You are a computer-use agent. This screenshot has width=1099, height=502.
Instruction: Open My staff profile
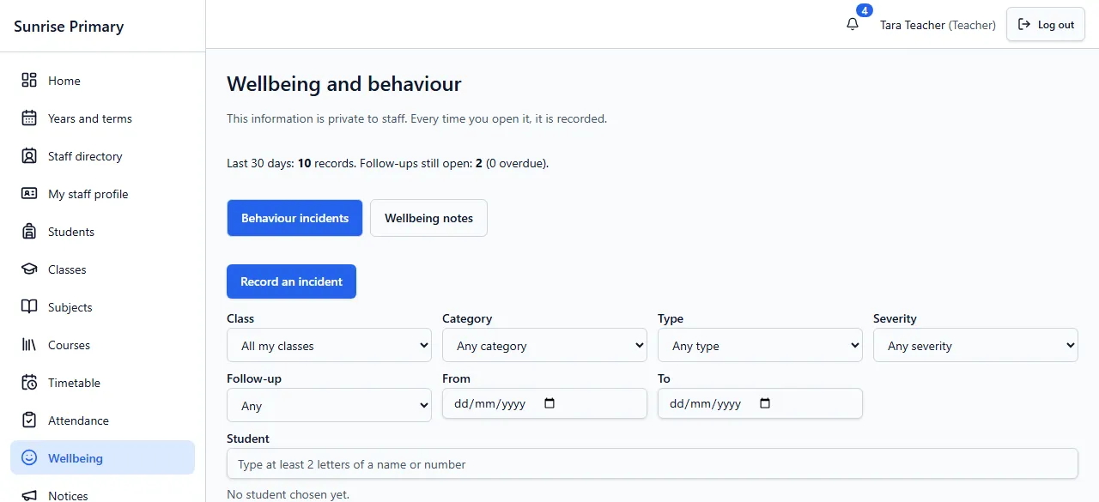tap(102, 193)
